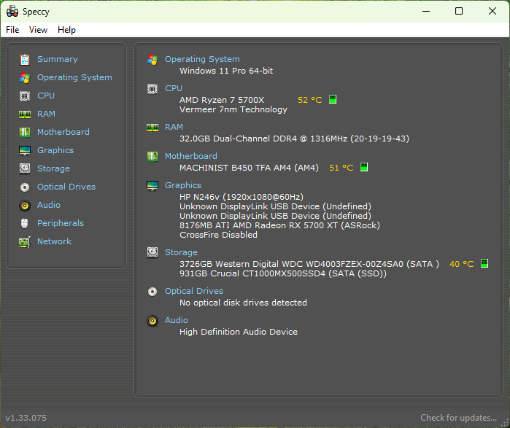Open the View menu
Image resolution: width=510 pixels, height=428 pixels.
pyautogui.click(x=38, y=30)
